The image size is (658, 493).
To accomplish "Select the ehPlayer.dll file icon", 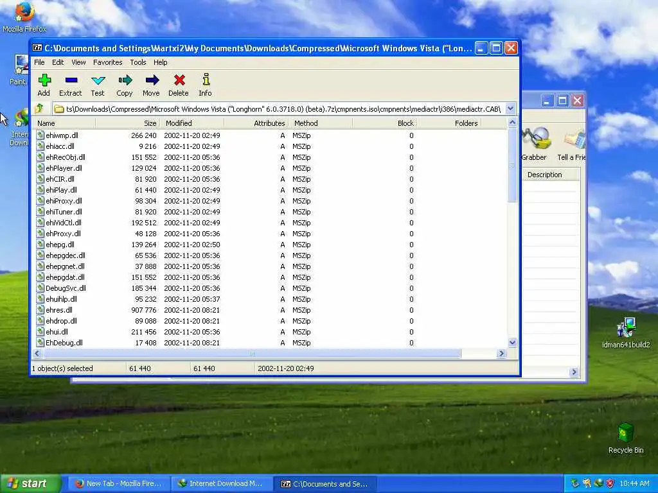I will [x=40, y=168].
